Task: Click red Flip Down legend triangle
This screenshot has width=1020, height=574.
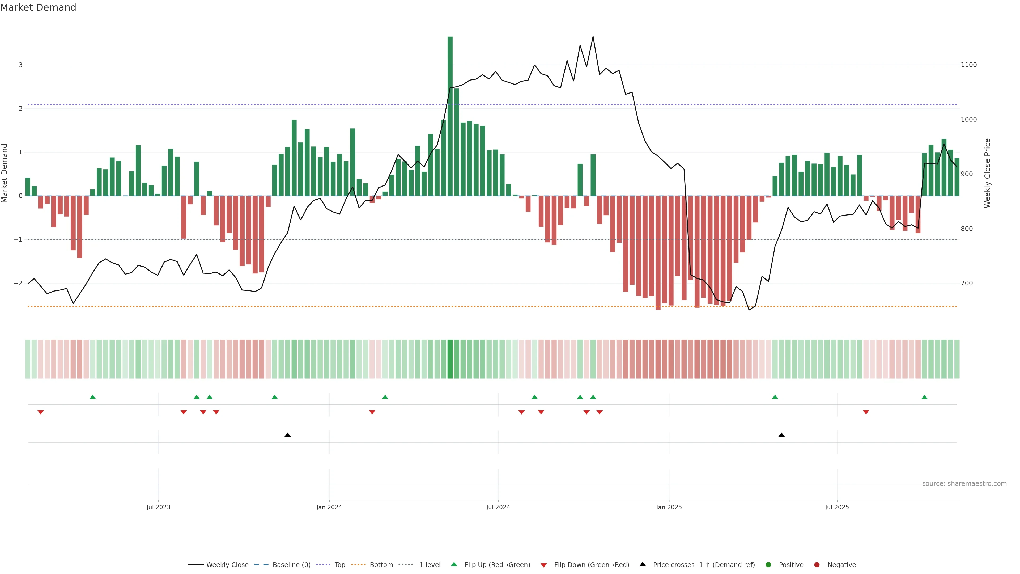Action: tap(544, 565)
